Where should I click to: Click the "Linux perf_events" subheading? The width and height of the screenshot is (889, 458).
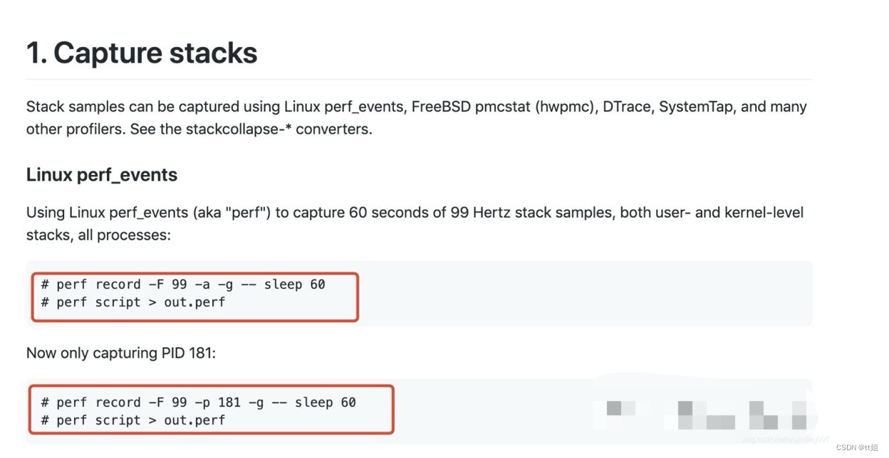tap(101, 175)
